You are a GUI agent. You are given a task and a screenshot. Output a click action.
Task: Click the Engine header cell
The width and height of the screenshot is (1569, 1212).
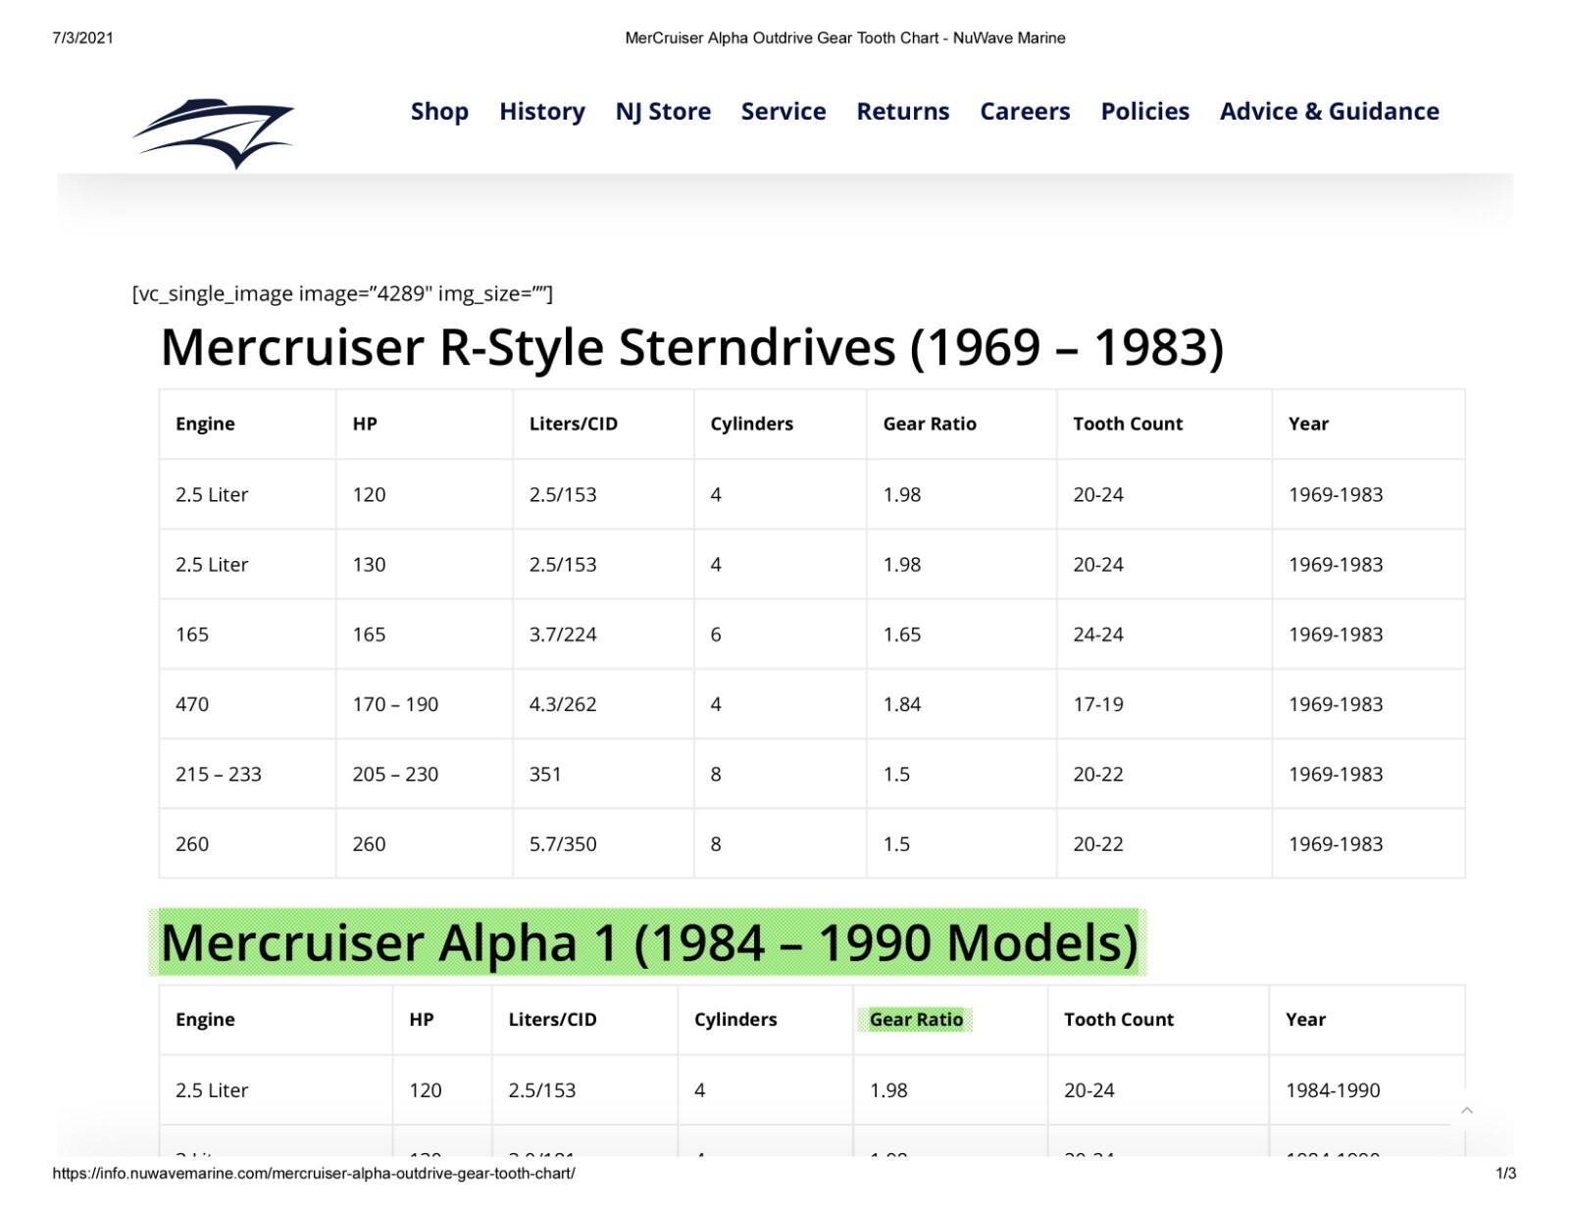tap(204, 424)
